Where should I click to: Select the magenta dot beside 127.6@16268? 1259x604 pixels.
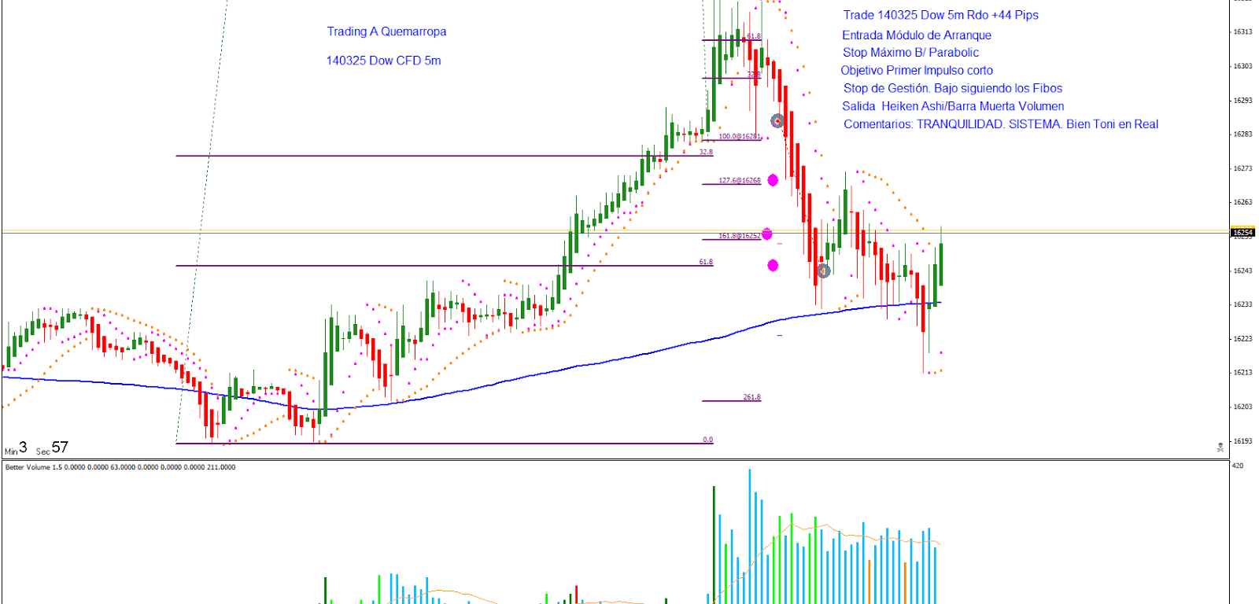773,180
